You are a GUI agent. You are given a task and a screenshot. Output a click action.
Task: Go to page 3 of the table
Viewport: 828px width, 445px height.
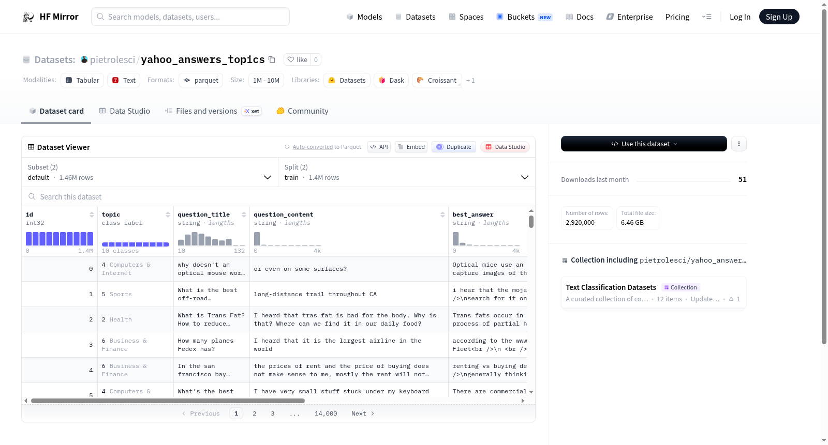273,413
